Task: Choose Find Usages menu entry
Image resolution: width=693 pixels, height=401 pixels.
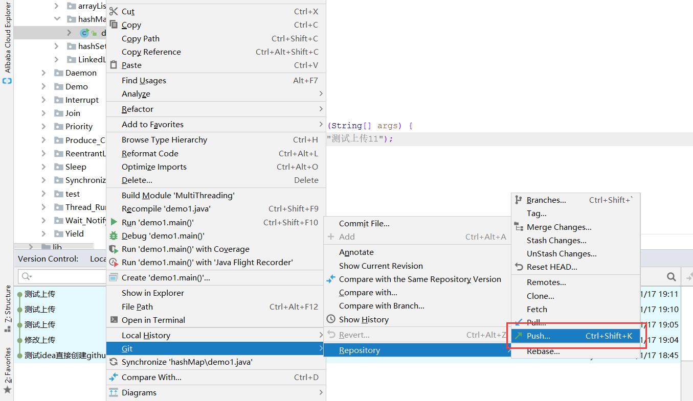Action: 215,80
